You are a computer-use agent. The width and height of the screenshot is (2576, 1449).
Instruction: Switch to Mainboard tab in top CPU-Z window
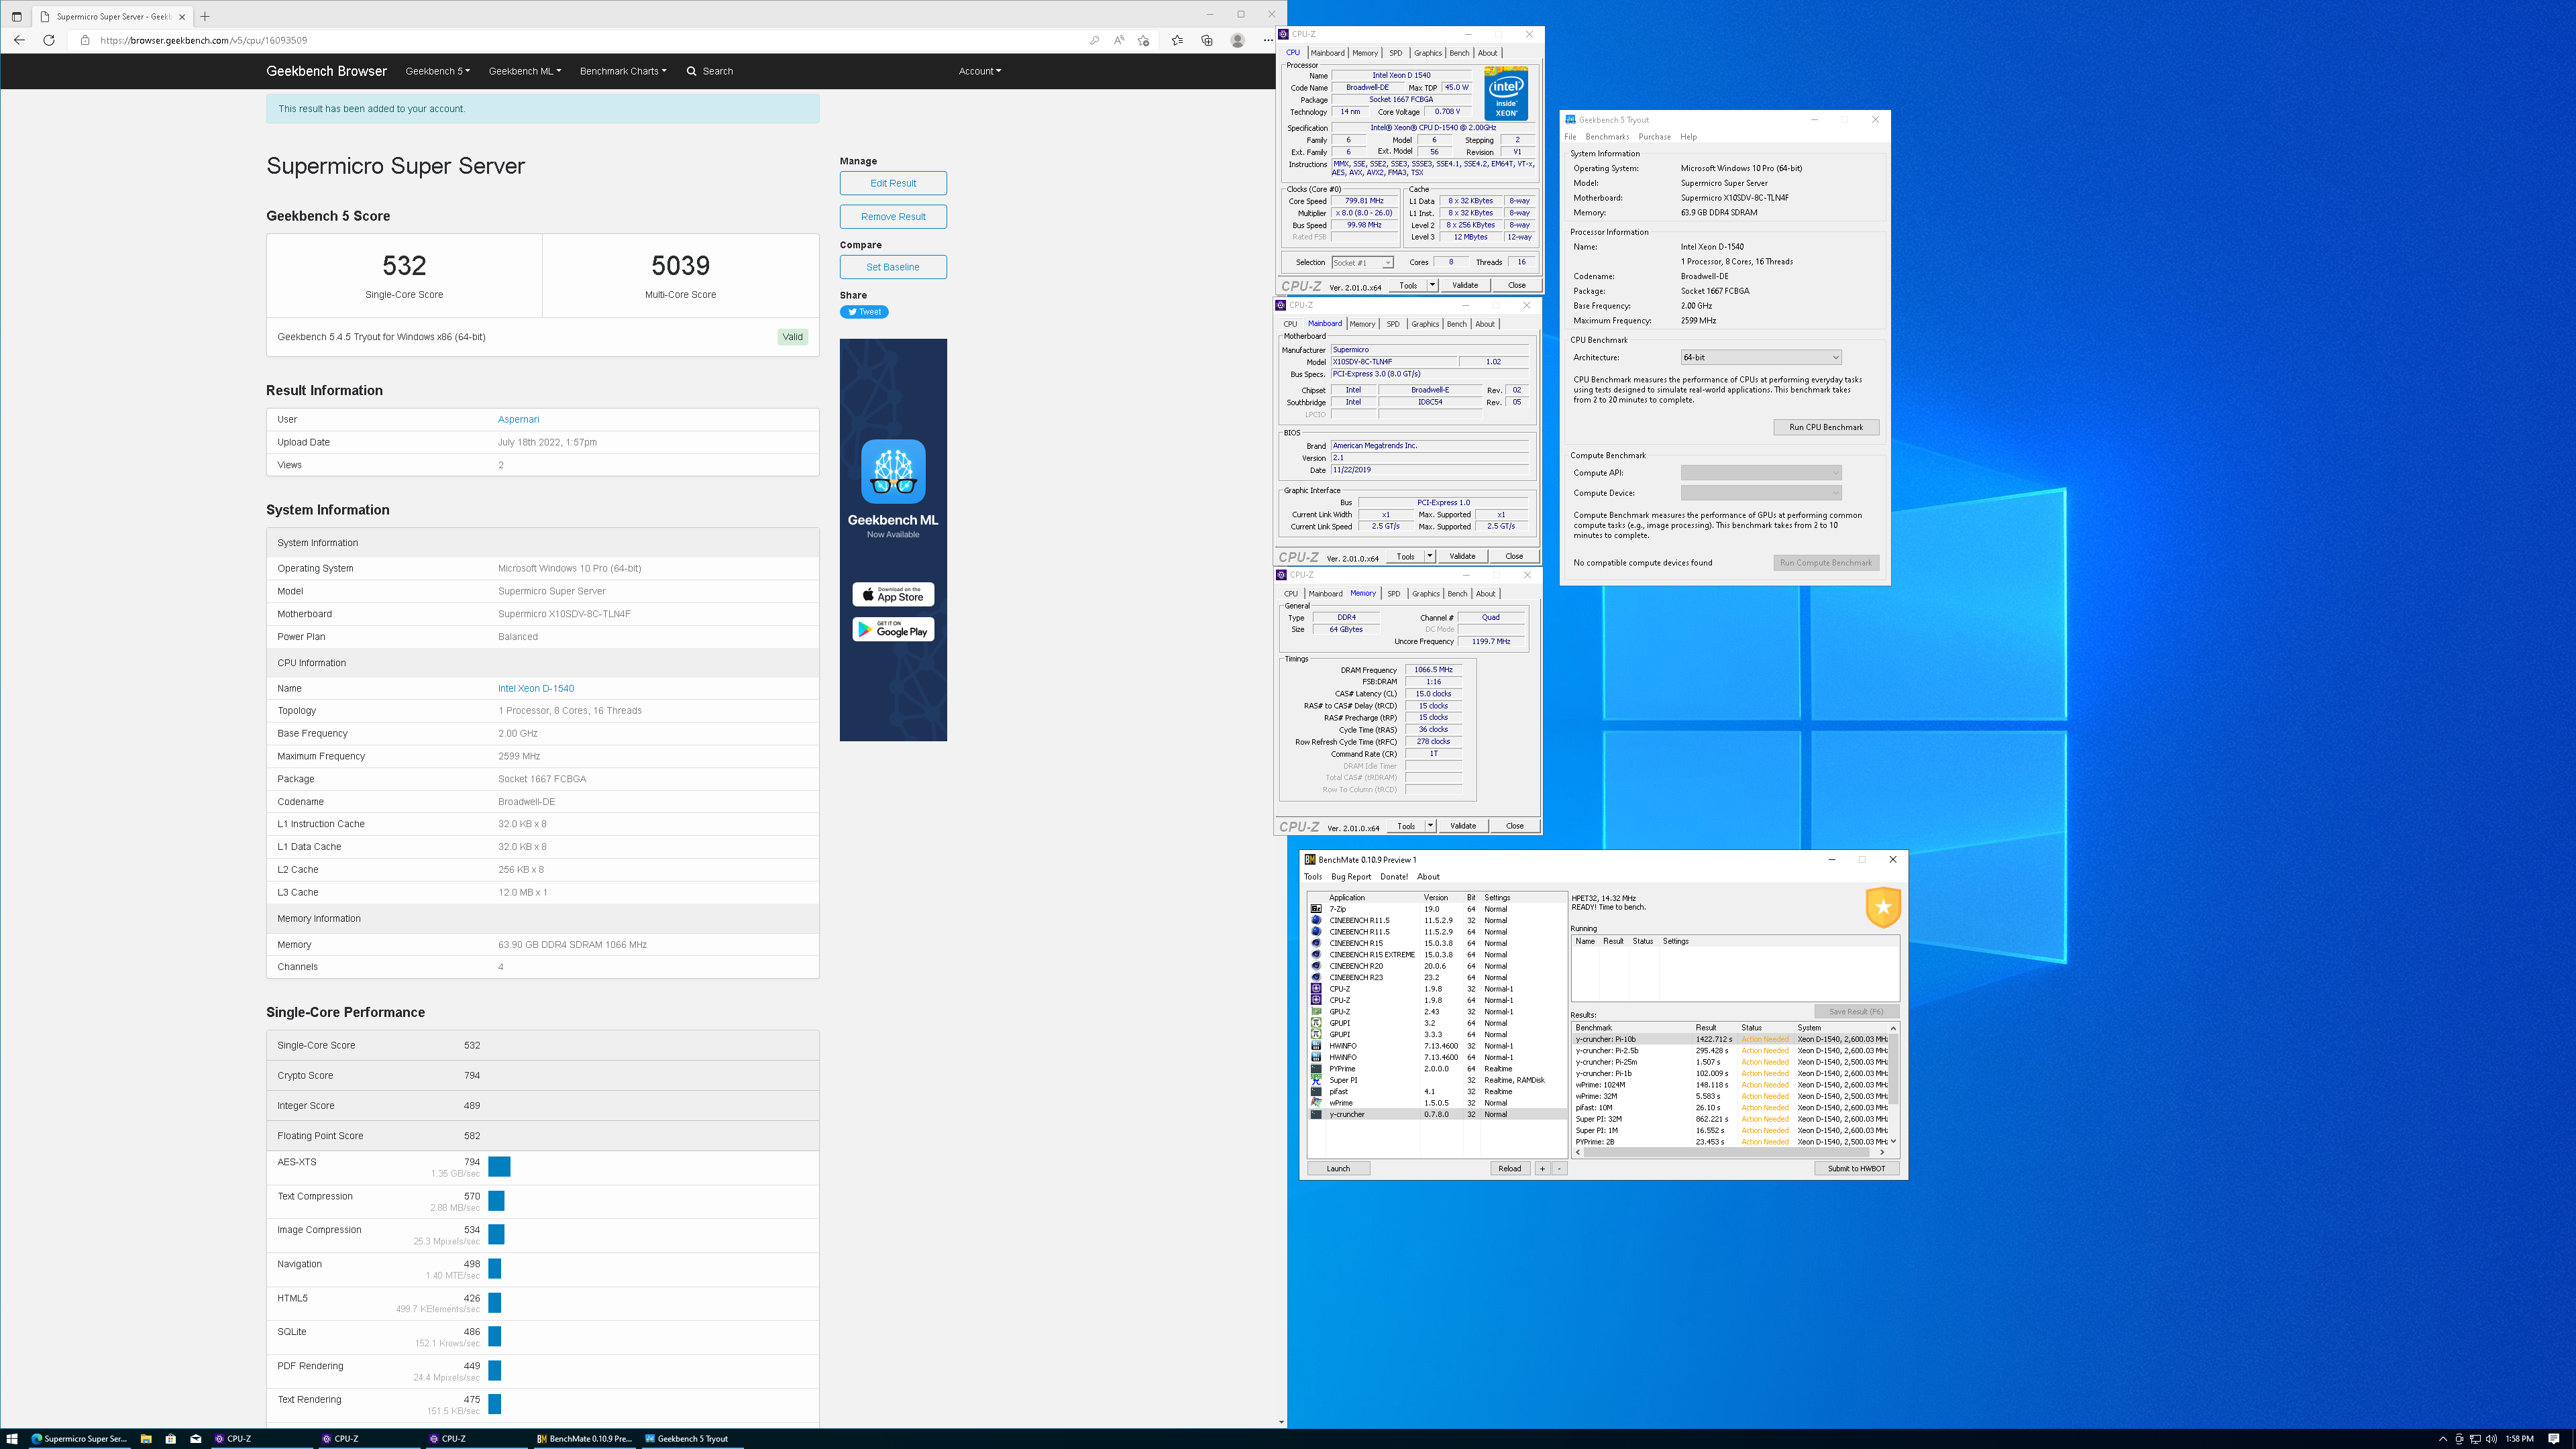coord(1327,53)
